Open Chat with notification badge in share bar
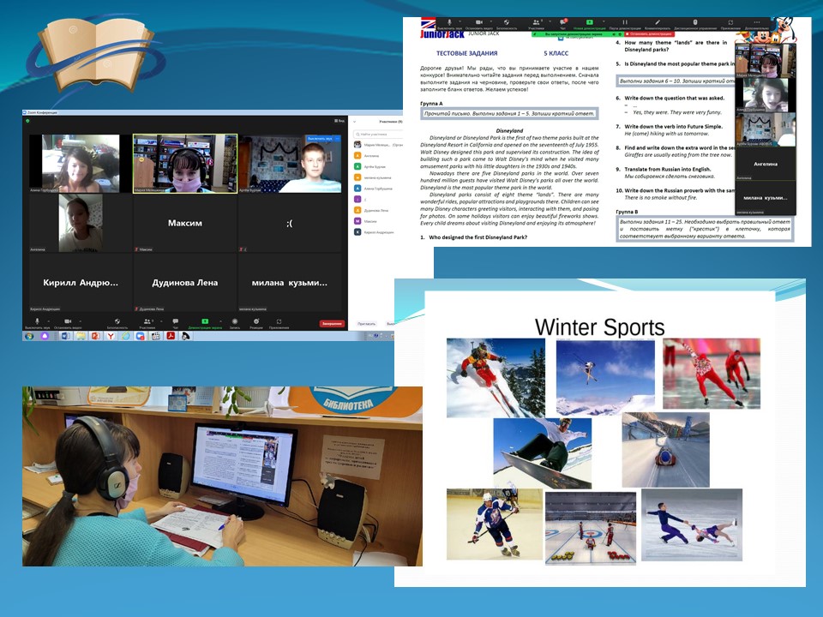823x617 pixels. (563, 22)
